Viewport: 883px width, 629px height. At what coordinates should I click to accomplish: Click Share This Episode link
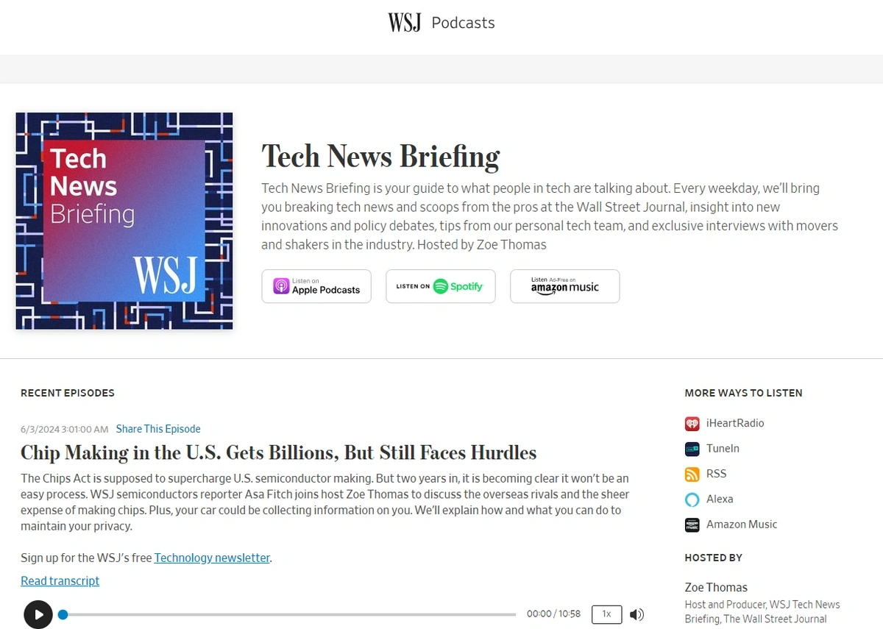coord(158,429)
